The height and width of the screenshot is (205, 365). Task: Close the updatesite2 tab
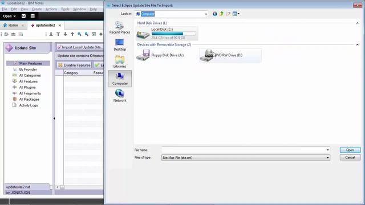click(x=60, y=25)
